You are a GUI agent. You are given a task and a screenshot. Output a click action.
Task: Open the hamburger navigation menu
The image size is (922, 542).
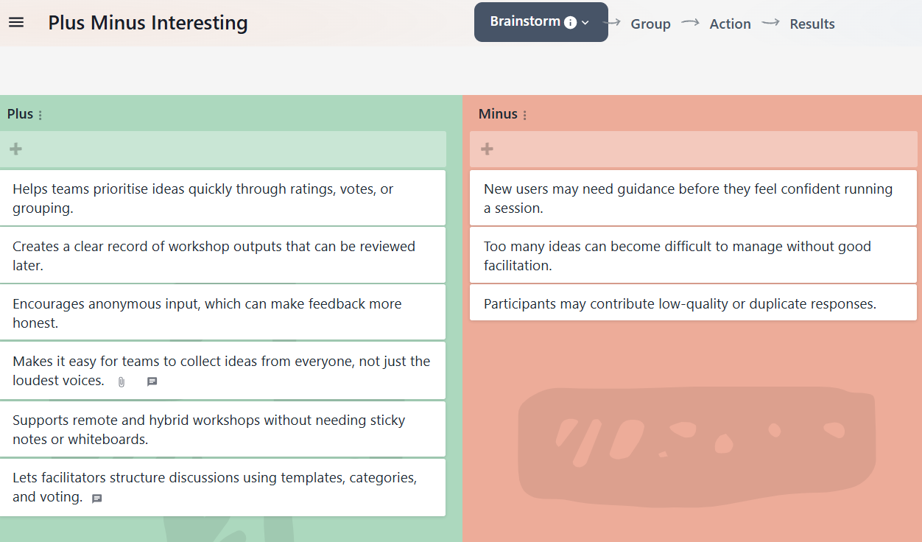(16, 23)
